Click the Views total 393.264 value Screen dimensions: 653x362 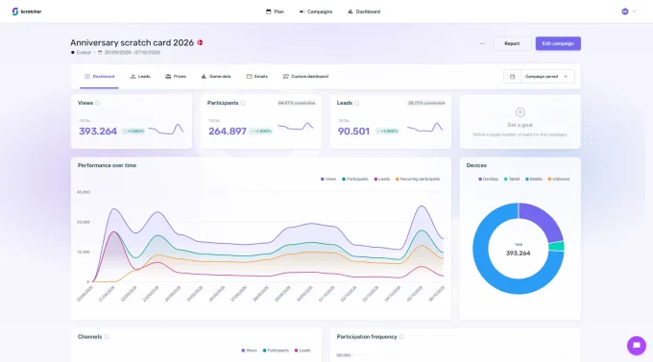[98, 132]
